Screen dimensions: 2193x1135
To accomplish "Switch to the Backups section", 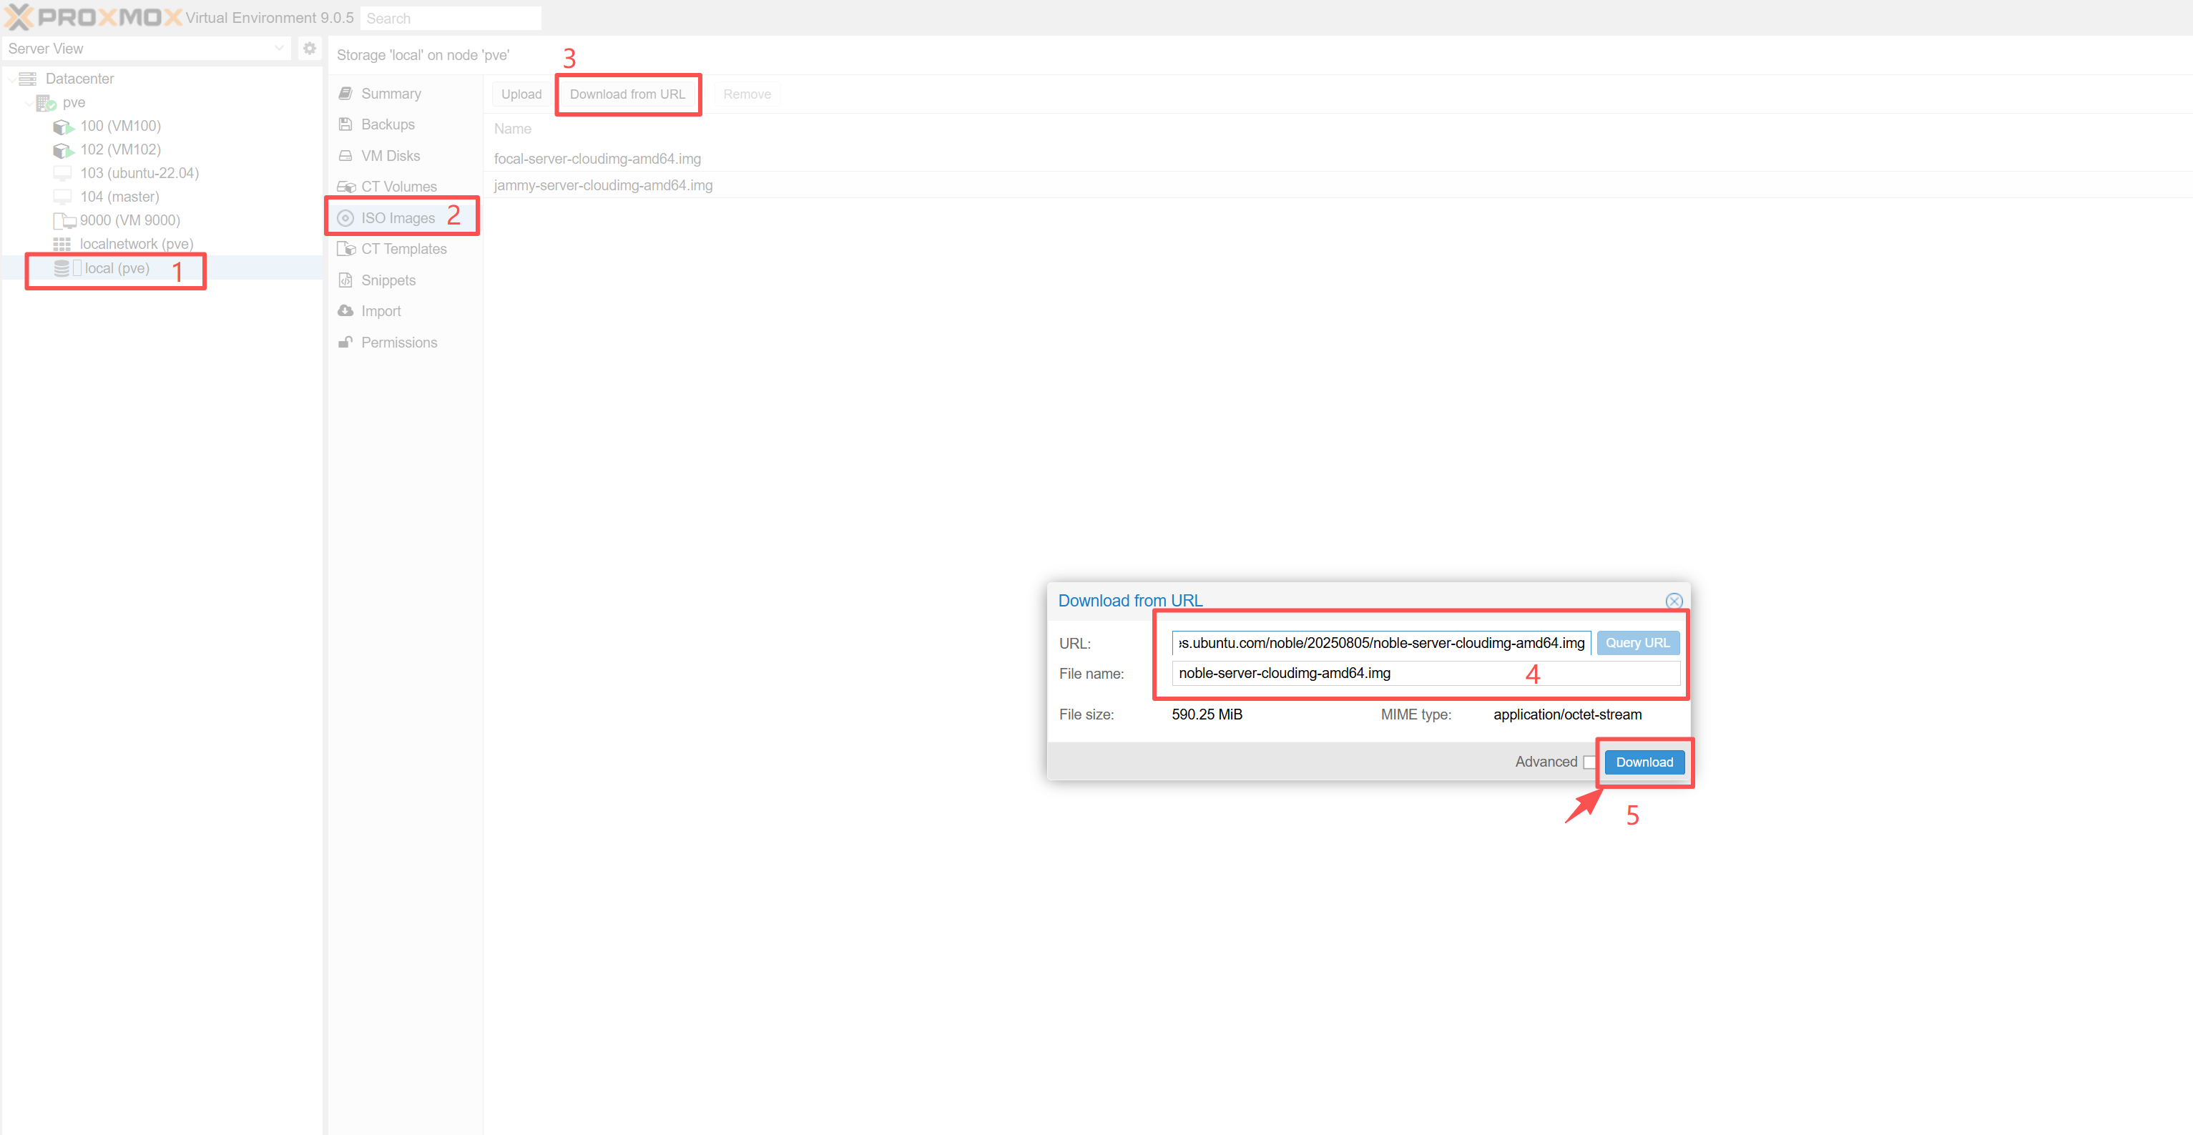I will pyautogui.click(x=388, y=124).
